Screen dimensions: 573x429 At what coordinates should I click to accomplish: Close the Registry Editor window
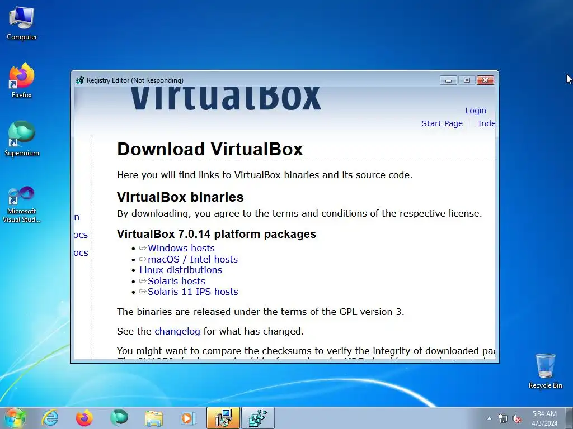tap(485, 80)
